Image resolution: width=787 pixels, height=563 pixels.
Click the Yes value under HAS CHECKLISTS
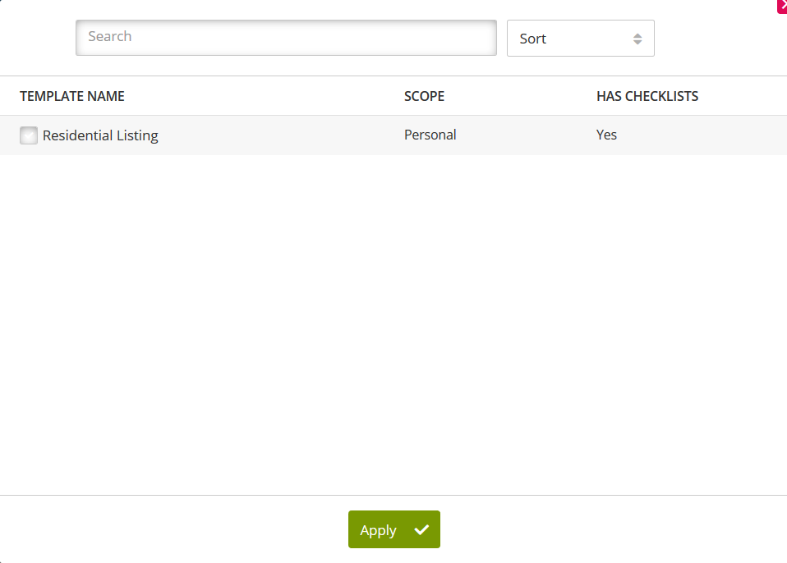pyautogui.click(x=606, y=135)
